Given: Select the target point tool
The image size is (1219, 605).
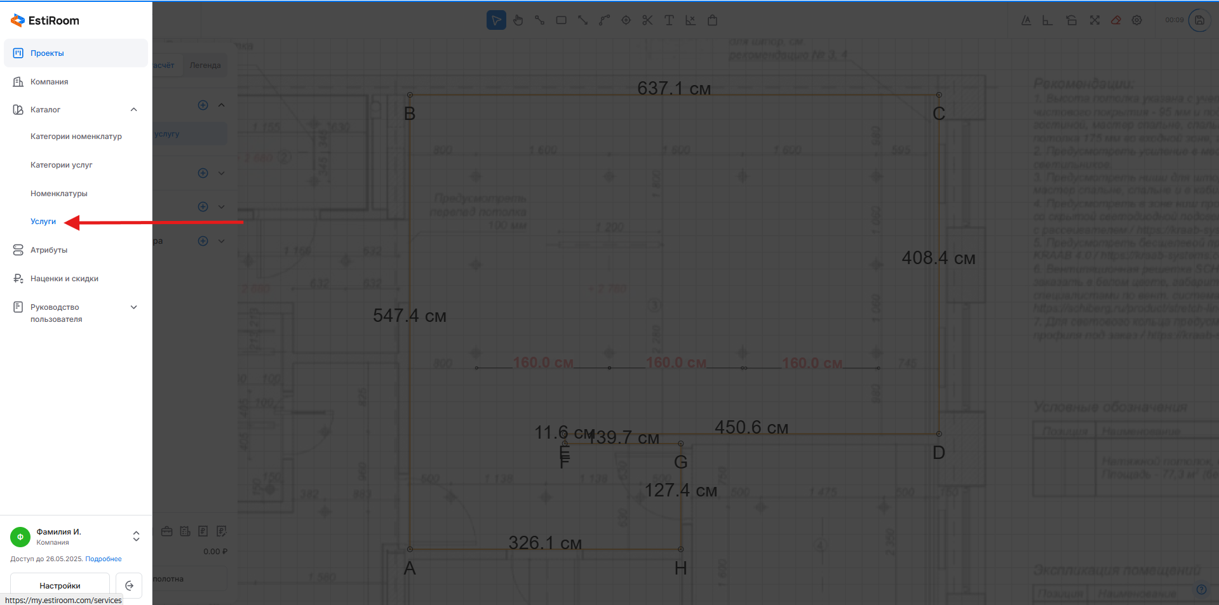Looking at the screenshot, I should click(626, 20).
